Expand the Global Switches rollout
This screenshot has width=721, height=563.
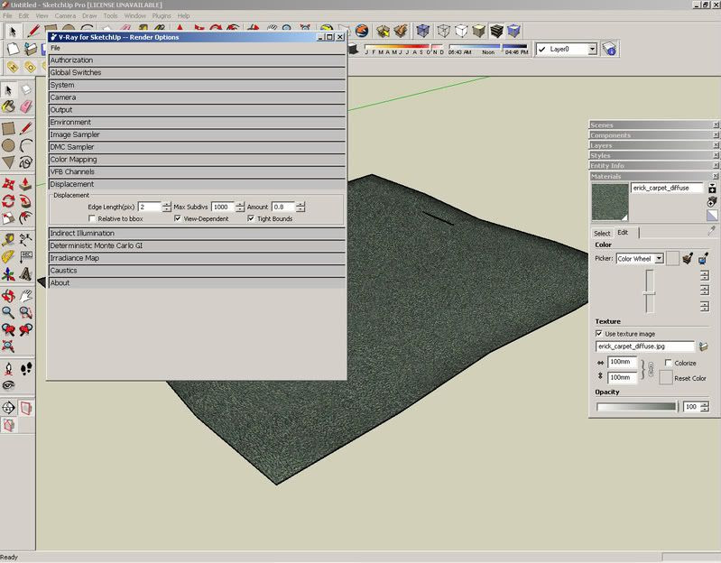[x=197, y=72]
